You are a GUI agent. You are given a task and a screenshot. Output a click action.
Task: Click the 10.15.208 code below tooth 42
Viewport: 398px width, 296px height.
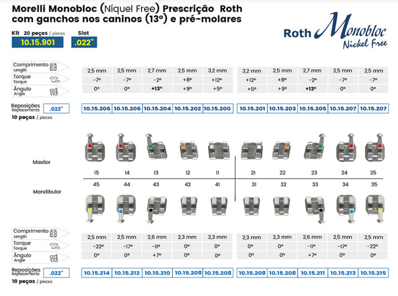pos(188,273)
